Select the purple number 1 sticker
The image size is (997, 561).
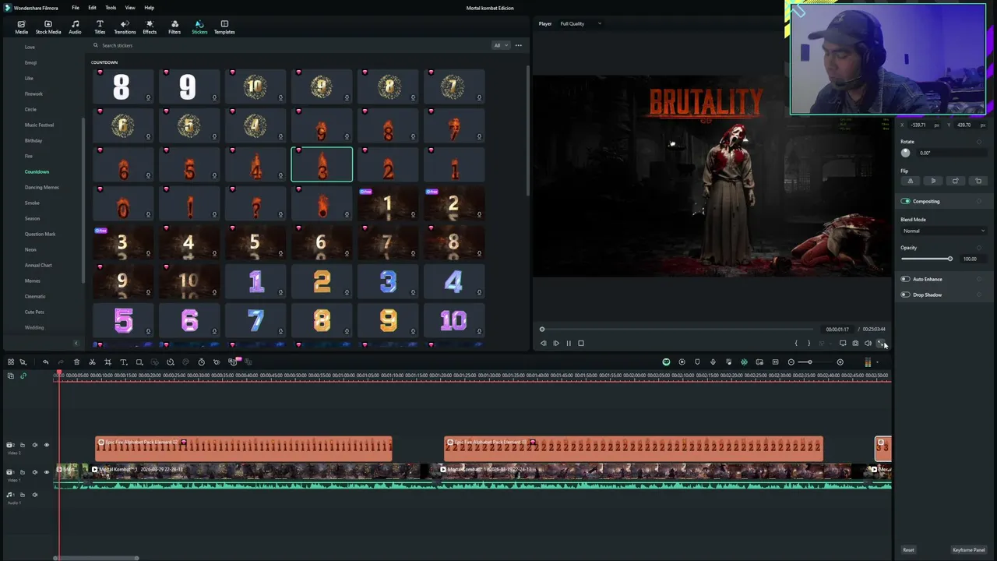pyautogui.click(x=255, y=281)
